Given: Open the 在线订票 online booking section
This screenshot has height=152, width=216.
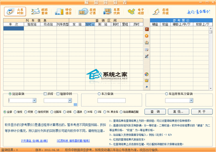Looking at the screenshot, I should point(87,11).
